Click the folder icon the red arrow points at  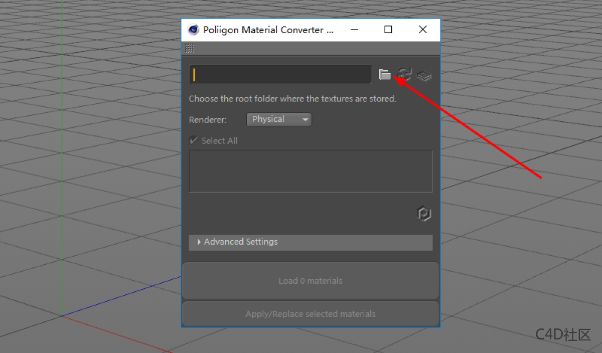point(385,74)
